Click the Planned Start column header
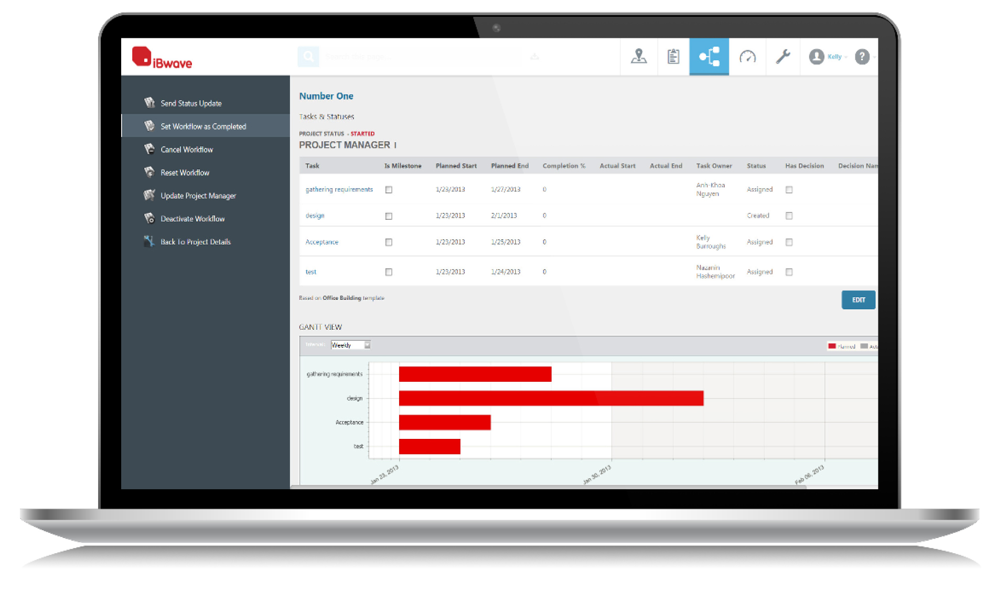The width and height of the screenshot is (1007, 591). (456, 166)
